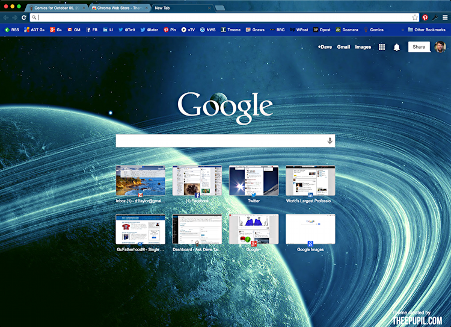Open the WPost bookmark
451x327 pixels.
299,30
